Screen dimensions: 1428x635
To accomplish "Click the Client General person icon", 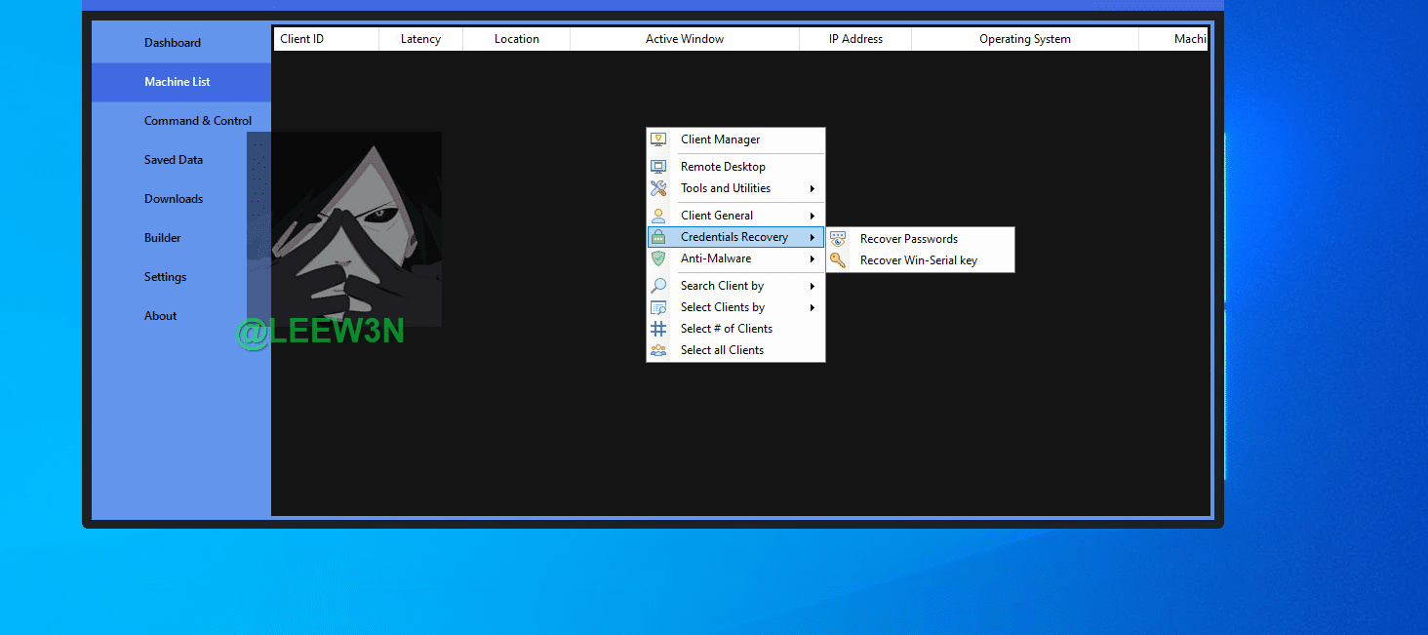I will click(x=658, y=216).
